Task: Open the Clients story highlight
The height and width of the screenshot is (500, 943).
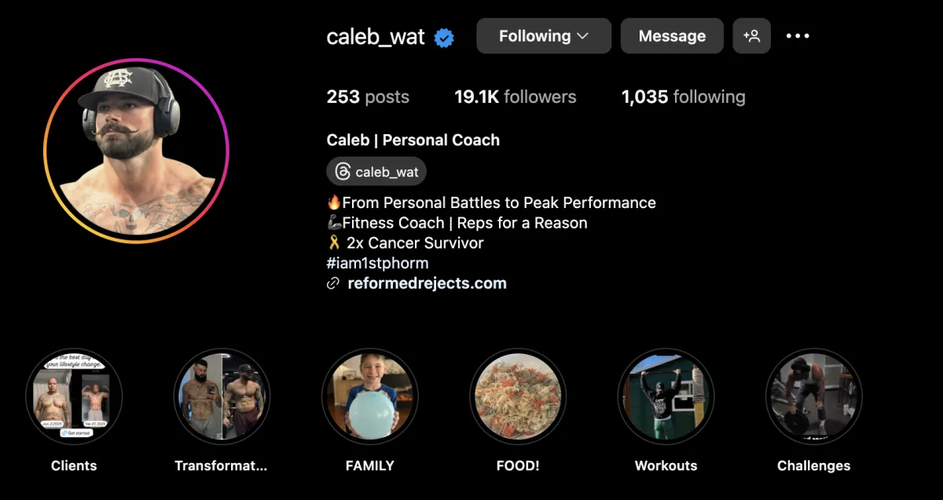Action: [x=74, y=397]
